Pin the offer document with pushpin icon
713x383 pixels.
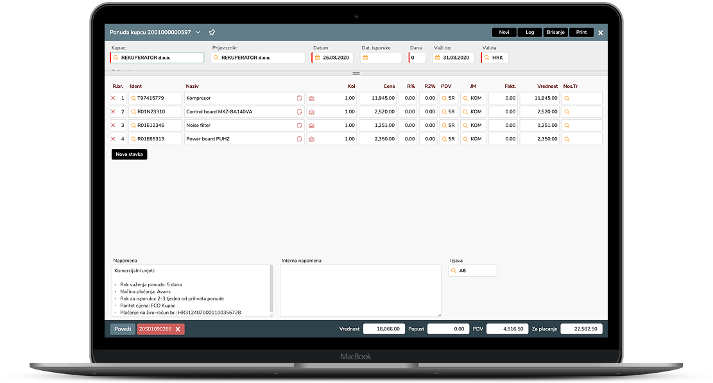(212, 33)
